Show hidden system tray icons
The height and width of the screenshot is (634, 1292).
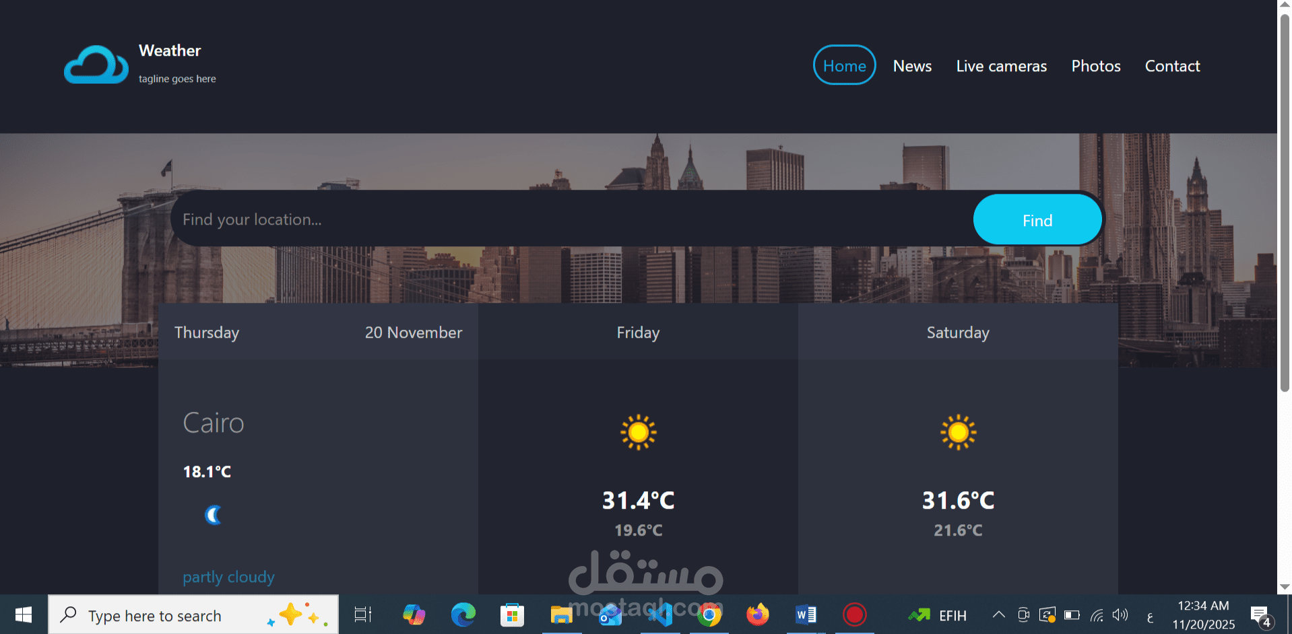pyautogui.click(x=999, y=614)
